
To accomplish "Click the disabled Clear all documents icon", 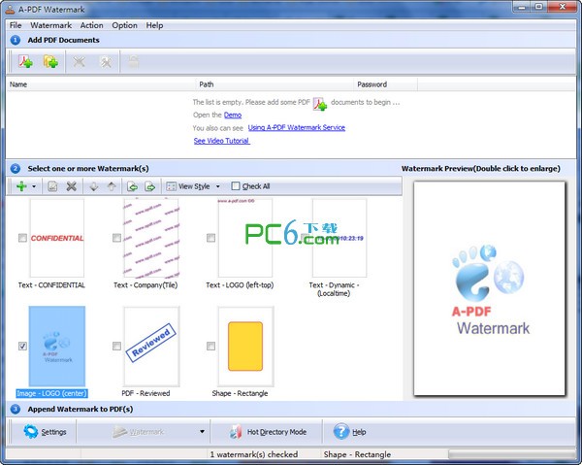I will click(106, 61).
